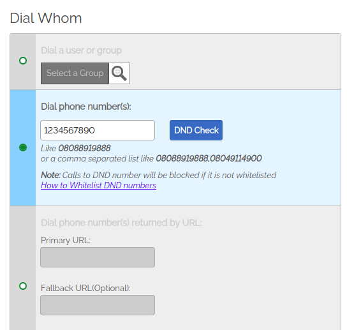This screenshot has height=330, width=361.
Task: Click the Primary URL input box
Action: (98, 257)
